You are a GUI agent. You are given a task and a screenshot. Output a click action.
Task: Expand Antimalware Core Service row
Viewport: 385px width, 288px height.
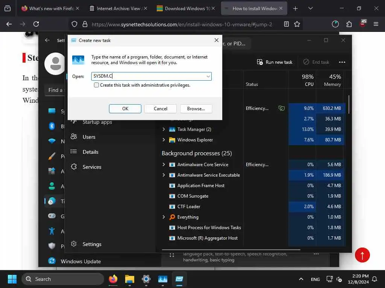164,164
